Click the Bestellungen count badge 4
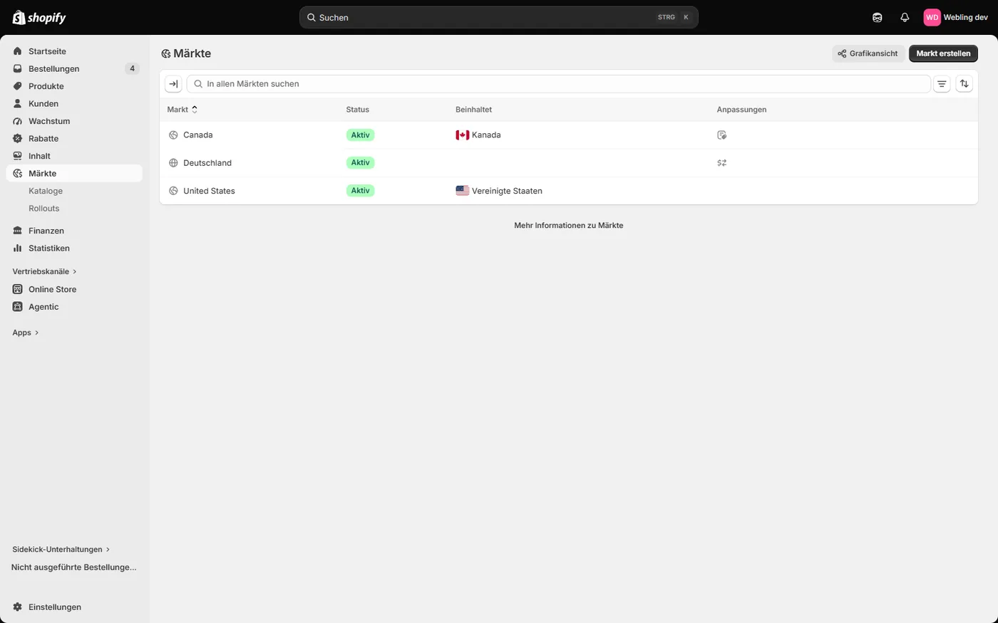998x623 pixels. click(132, 68)
